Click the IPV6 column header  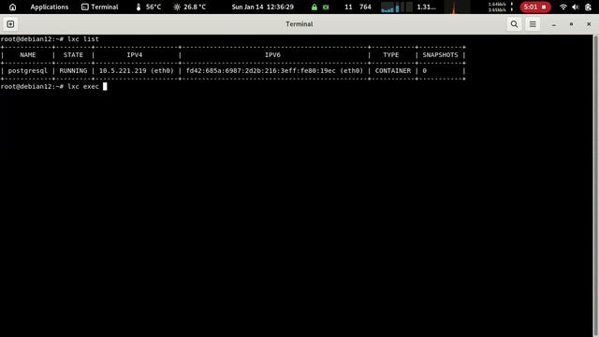pos(272,55)
